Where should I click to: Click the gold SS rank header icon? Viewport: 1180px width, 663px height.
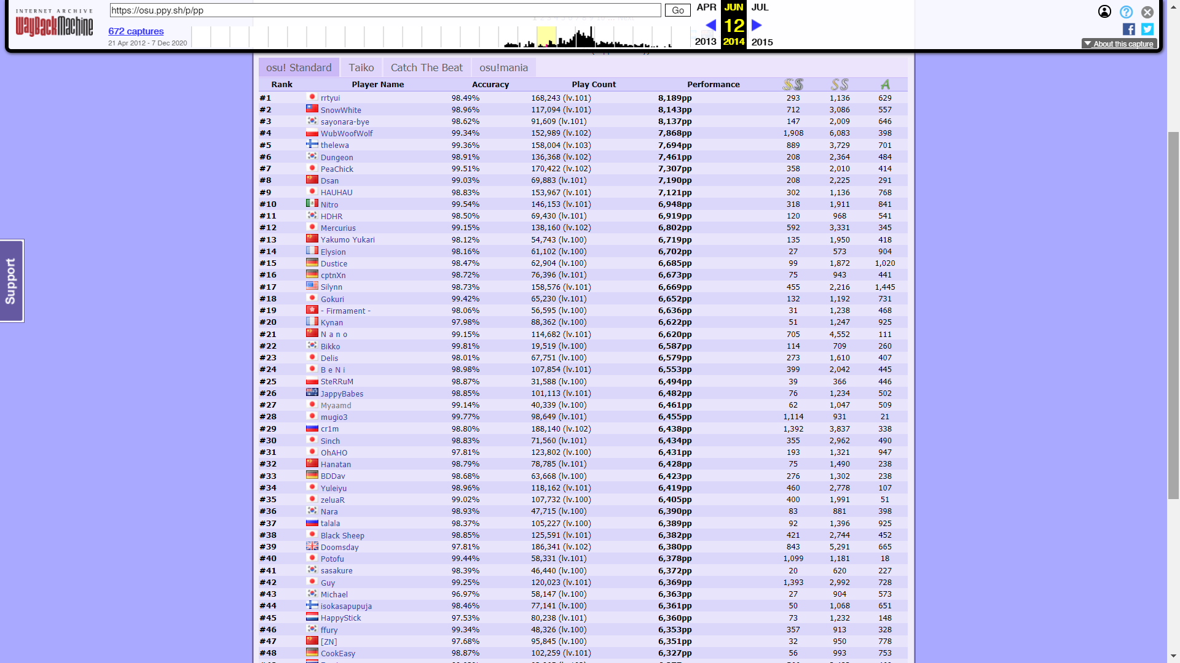793,84
